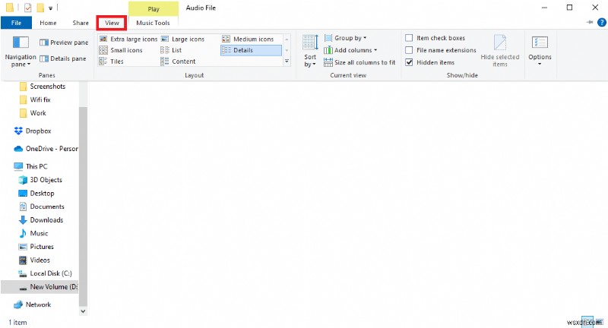Image resolution: width=608 pixels, height=328 pixels.
Task: Open Music in navigation pane
Action: pyautogui.click(x=33, y=233)
